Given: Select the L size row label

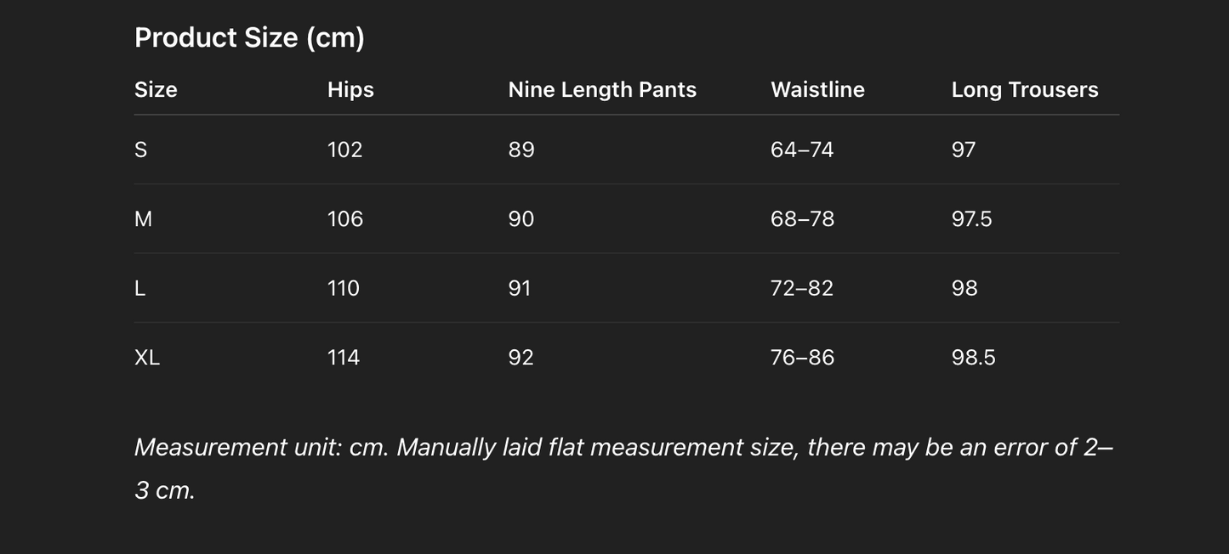Looking at the screenshot, I should click(x=140, y=289).
